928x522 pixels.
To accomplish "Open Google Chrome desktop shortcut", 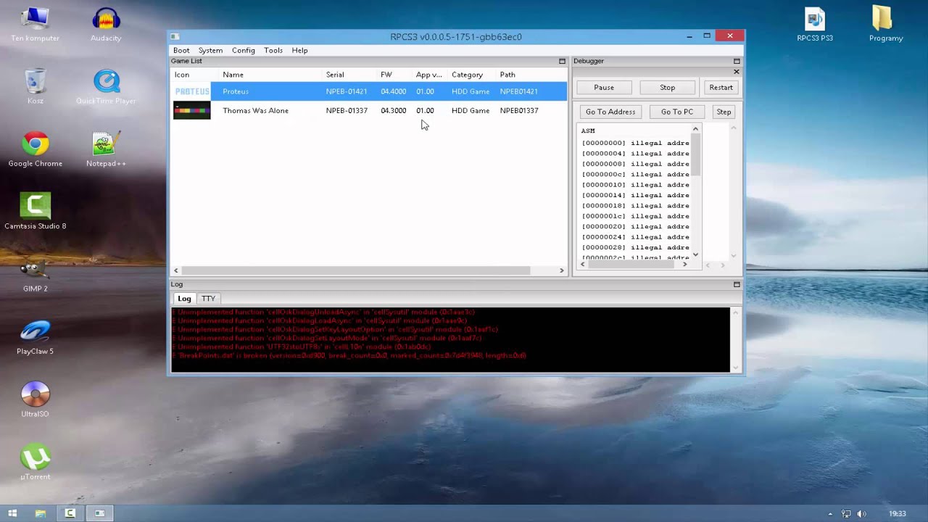I will (35, 149).
